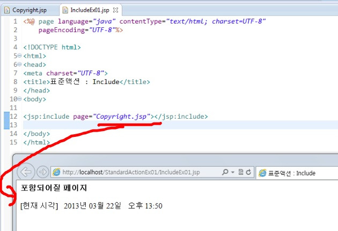The width and height of the screenshot is (338, 231).
Task: Click the "Copyright.jsp" attribute value
Action: pos(122,117)
